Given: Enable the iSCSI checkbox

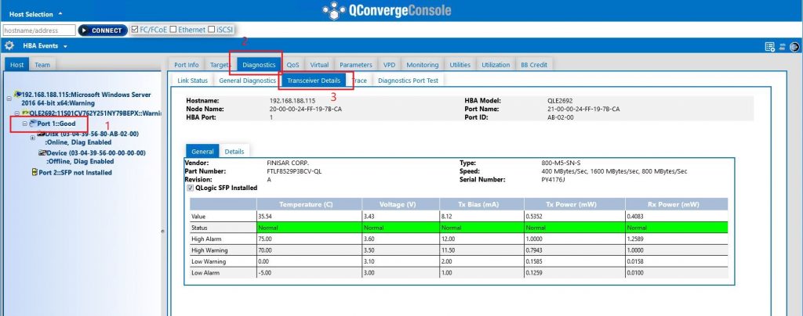Looking at the screenshot, I should point(211,30).
